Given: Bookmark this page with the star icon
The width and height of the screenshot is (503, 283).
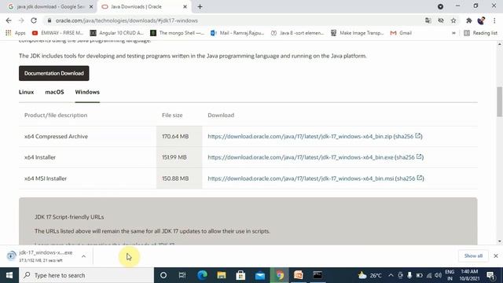Looking at the screenshot, I should pyautogui.click(x=453, y=20).
